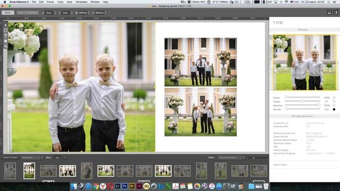The image size is (340, 191).
Task: Open the Help menu
Action: tap(105, 2)
